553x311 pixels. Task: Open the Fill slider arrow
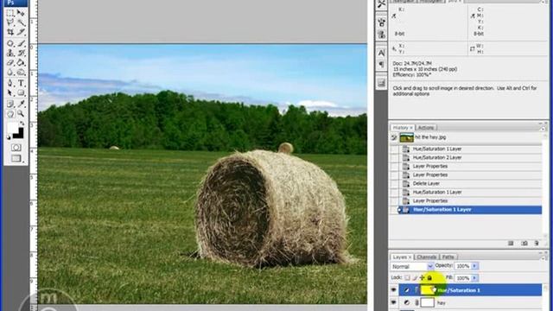pos(474,278)
